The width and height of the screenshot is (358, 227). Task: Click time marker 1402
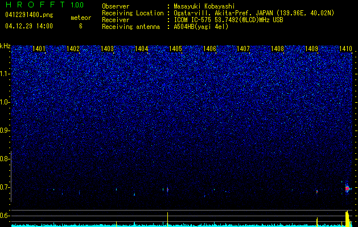[x=73, y=48]
